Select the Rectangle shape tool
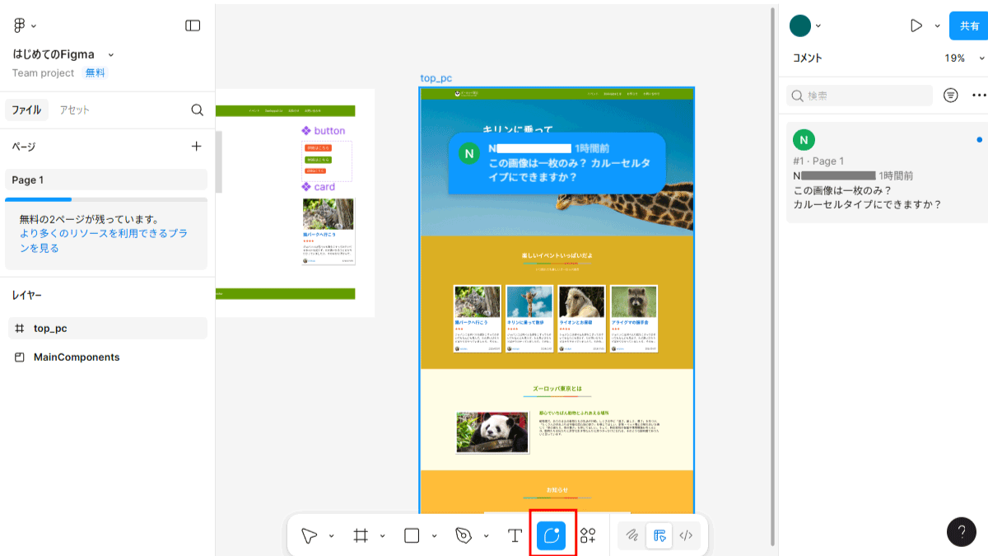This screenshot has height=556, width=988. [412, 535]
